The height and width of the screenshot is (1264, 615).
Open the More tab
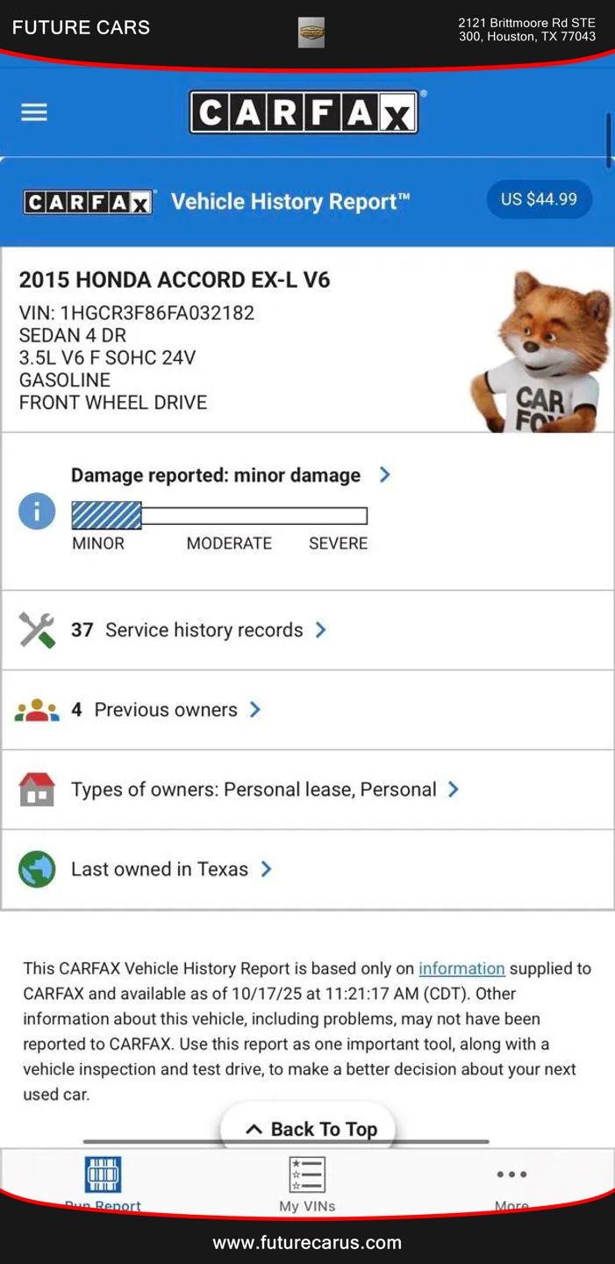[511, 1182]
